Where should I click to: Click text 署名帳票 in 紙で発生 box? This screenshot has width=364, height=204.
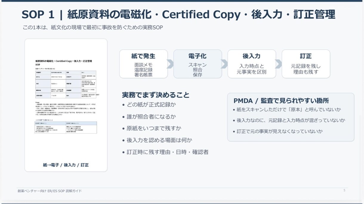(x=144, y=75)
